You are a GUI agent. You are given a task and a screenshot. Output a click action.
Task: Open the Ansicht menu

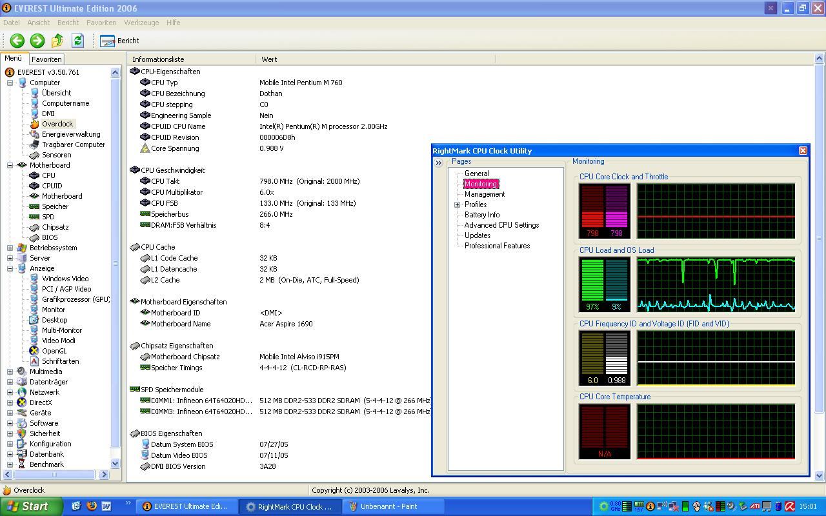pos(38,23)
